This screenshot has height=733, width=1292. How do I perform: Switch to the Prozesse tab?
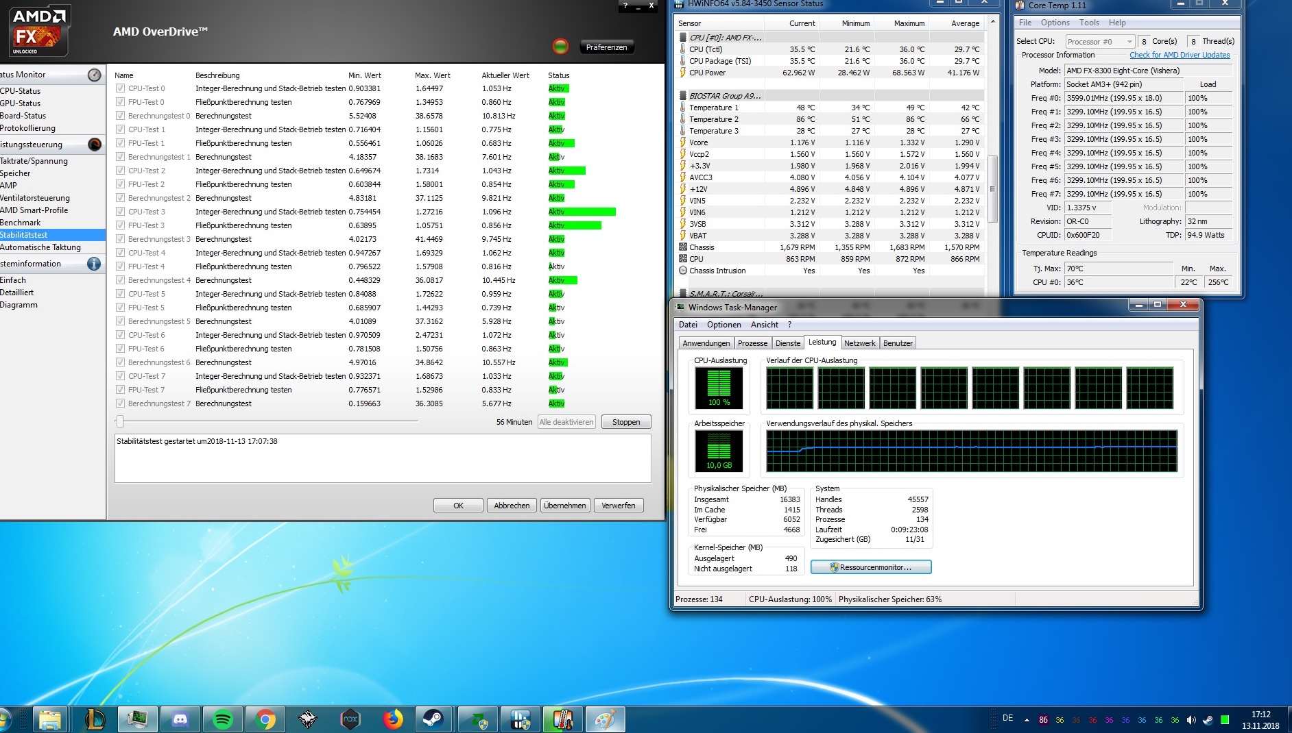pos(752,343)
